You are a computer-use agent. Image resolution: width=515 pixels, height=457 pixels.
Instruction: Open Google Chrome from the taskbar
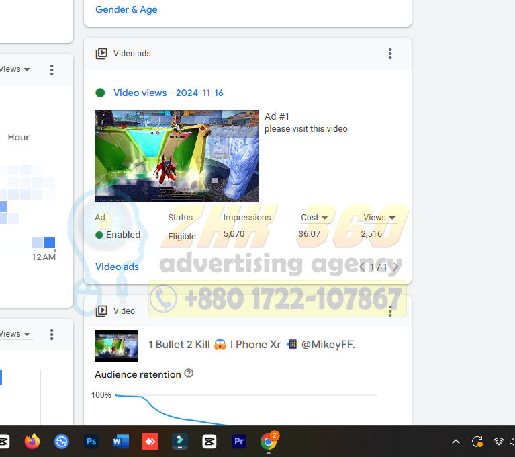(269, 442)
